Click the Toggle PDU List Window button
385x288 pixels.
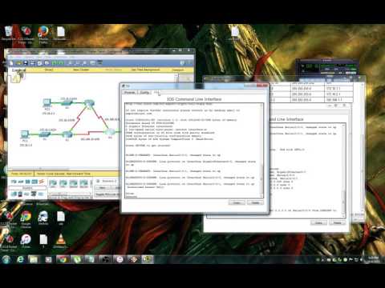point(107,194)
